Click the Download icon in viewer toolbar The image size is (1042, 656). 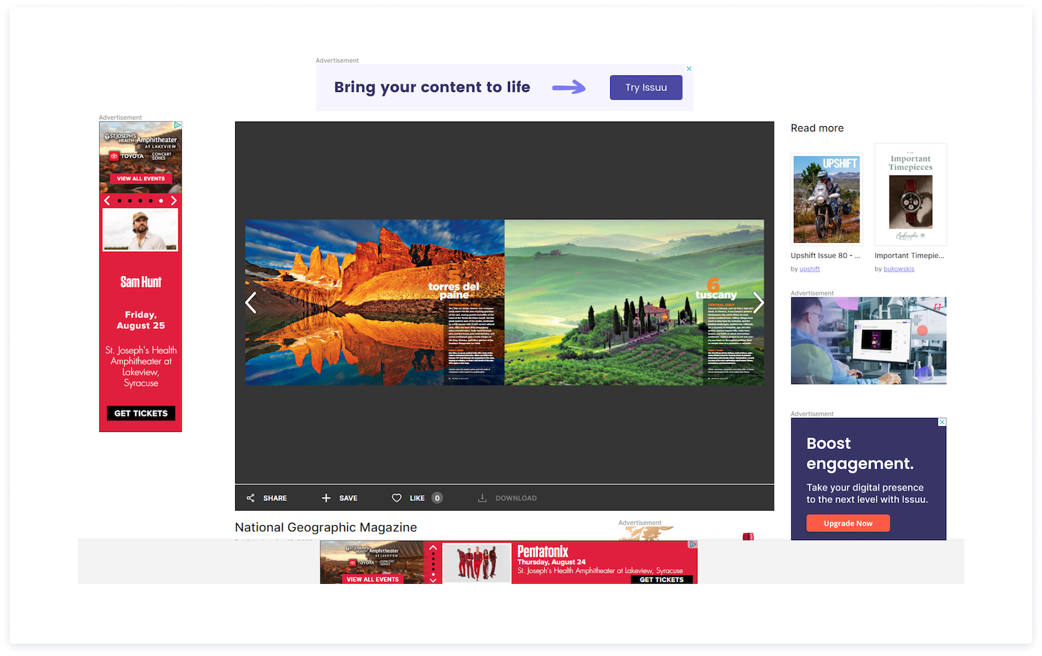click(482, 498)
